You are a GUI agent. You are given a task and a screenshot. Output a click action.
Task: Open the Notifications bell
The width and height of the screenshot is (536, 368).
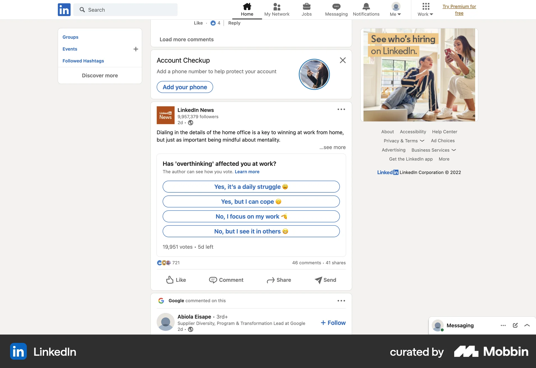pos(366,9)
